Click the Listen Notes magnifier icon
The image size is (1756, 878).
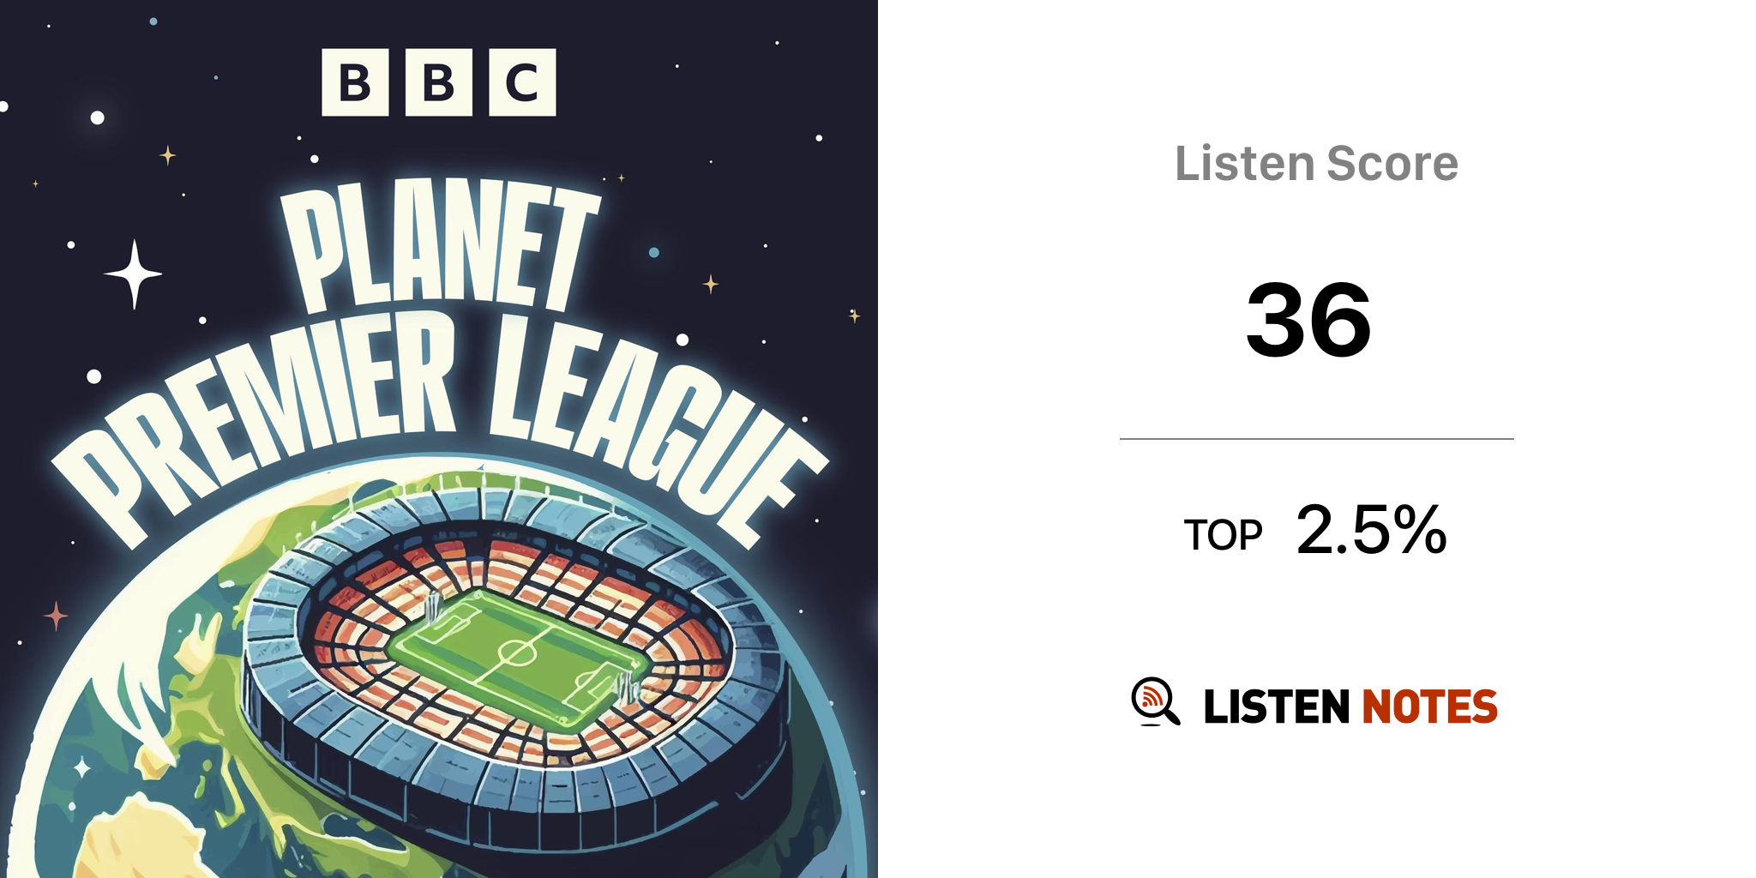1154,701
